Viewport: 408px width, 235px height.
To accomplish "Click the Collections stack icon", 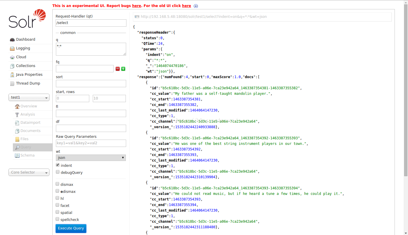I will (x=12, y=66).
